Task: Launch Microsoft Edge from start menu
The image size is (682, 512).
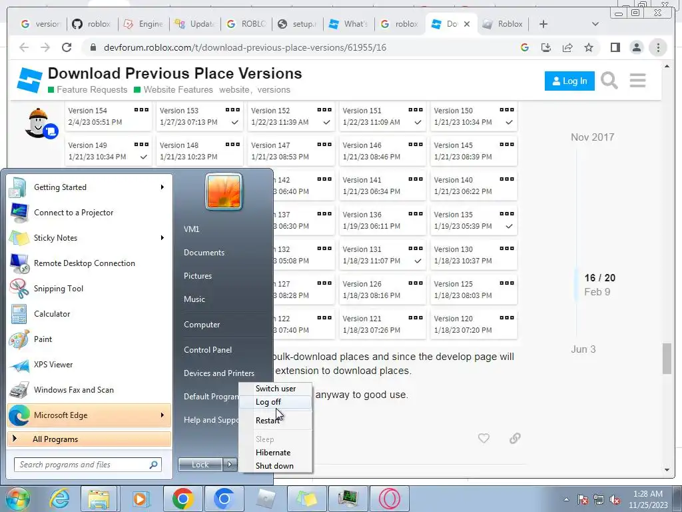Action: [89, 415]
